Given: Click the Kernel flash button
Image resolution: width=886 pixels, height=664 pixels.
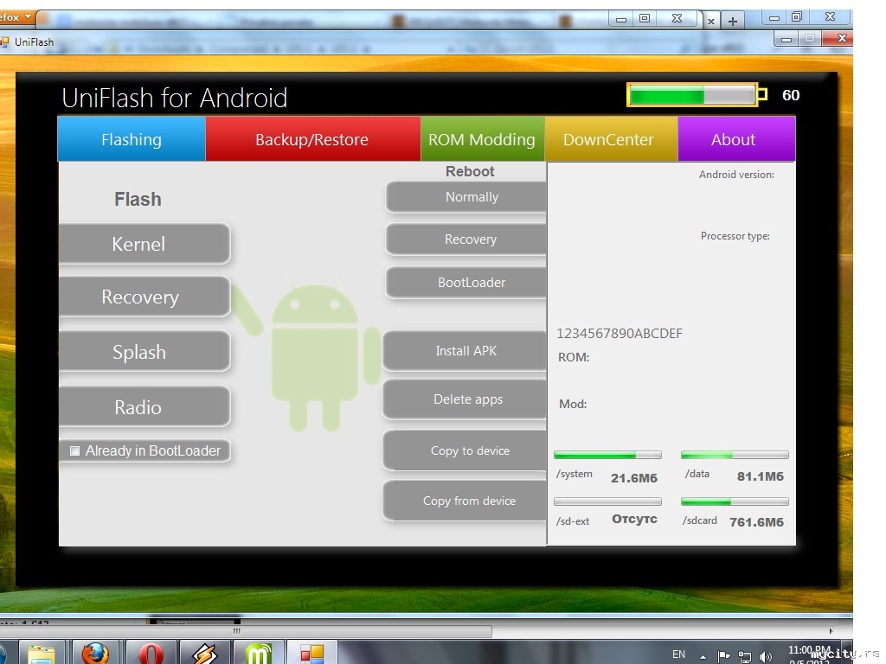Looking at the screenshot, I should click(144, 244).
